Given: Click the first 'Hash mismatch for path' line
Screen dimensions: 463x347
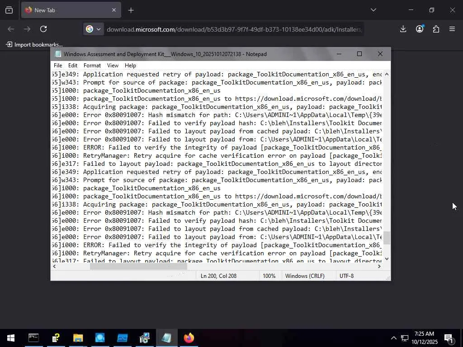Looking at the screenshot, I should [x=217, y=115].
